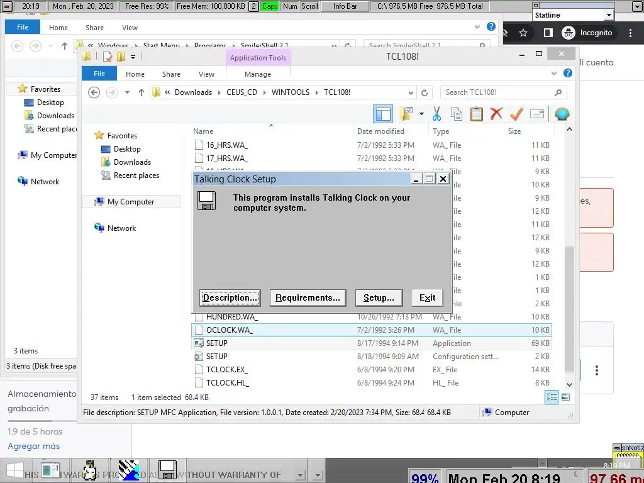
Task: Click the Copy icon in toolbar
Action: pos(457,114)
